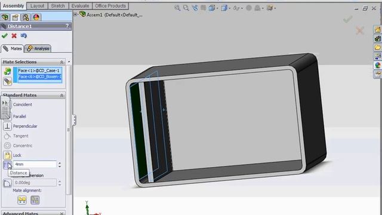Click the Coincident mate label
The image size is (382, 215).
pos(23,105)
